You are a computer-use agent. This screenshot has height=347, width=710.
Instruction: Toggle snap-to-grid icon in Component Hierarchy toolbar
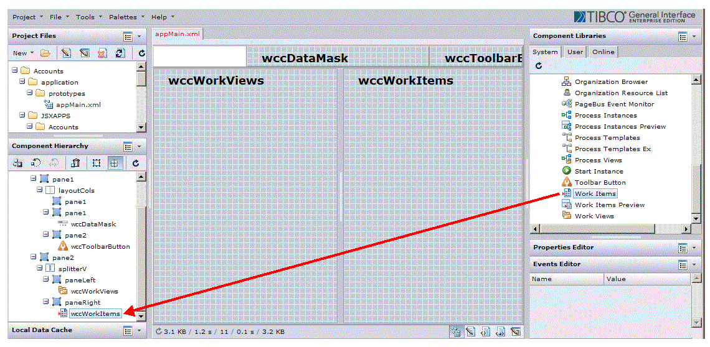point(114,164)
